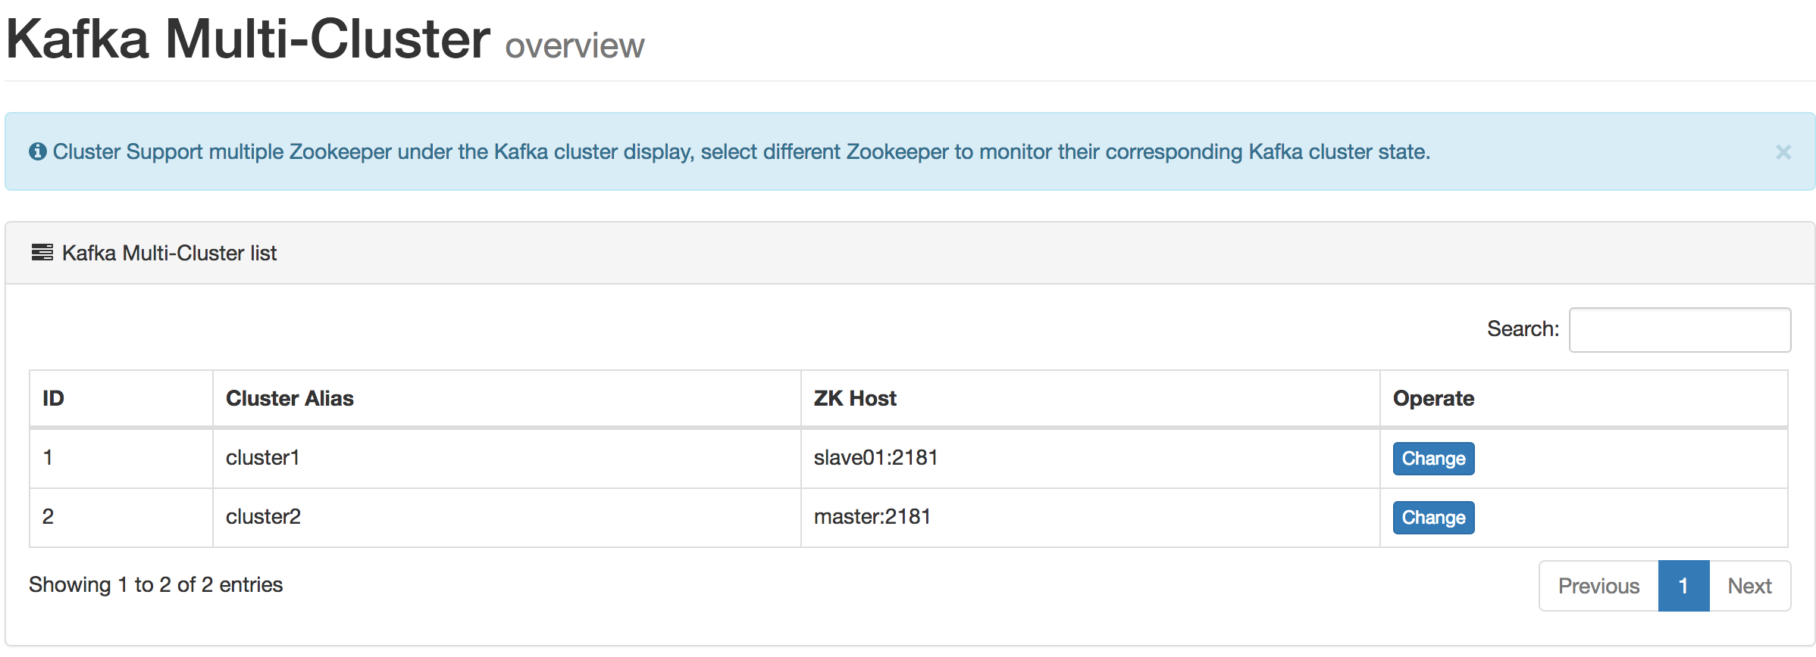Select page 1 in pagination
The height and width of the screenshot is (657, 1816).
coord(1683,586)
